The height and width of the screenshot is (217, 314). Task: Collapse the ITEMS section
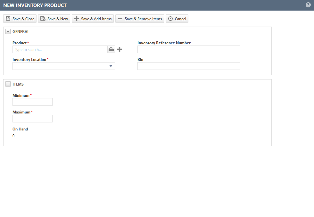[8, 84]
